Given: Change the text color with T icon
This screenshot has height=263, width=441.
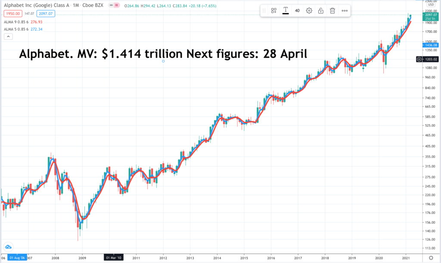Looking at the screenshot, I should pos(286,11).
